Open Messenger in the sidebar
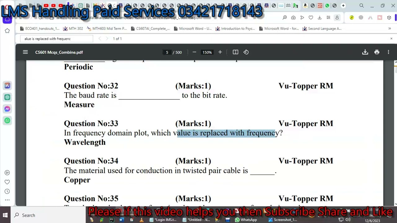The image size is (397, 223). pyautogui.click(x=7, y=109)
